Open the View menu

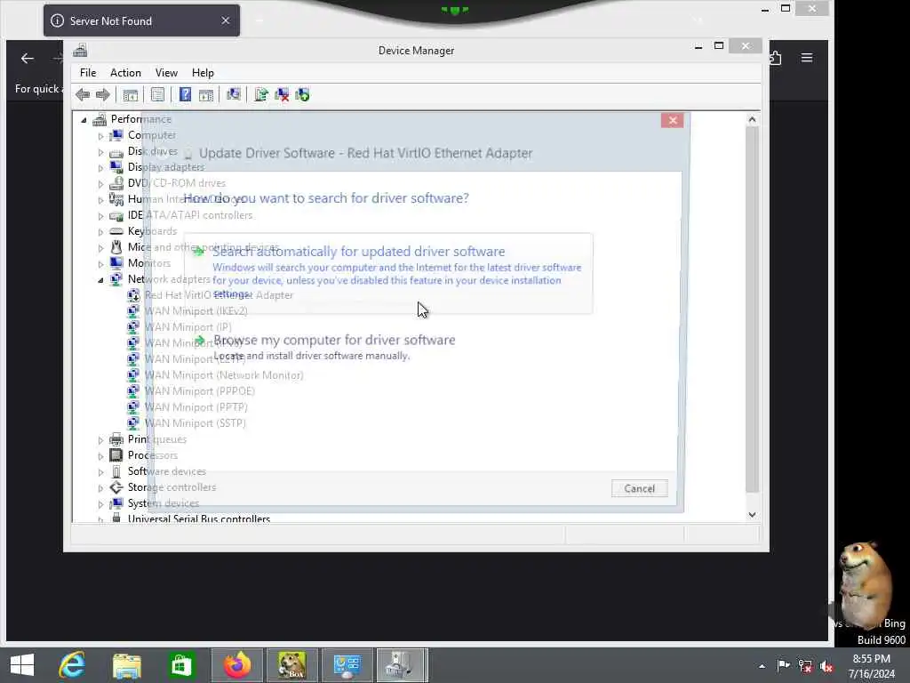[x=166, y=73]
